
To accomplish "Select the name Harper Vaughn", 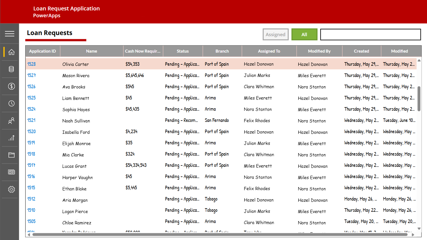I will click(78, 178).
